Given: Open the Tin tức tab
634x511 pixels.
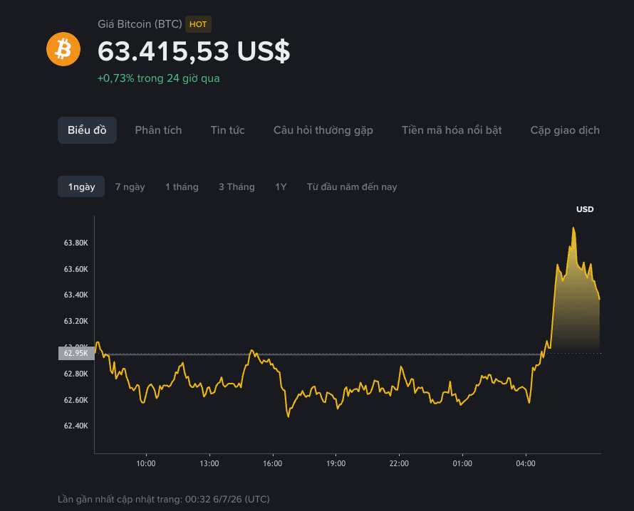Looking at the screenshot, I should point(228,130).
